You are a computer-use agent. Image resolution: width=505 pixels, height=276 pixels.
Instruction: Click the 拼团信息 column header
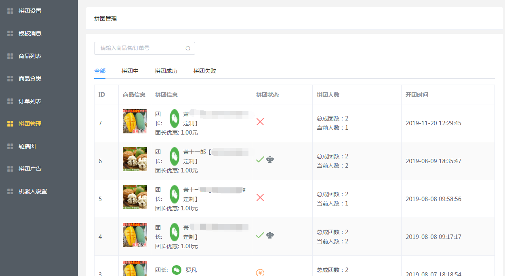tap(166, 95)
